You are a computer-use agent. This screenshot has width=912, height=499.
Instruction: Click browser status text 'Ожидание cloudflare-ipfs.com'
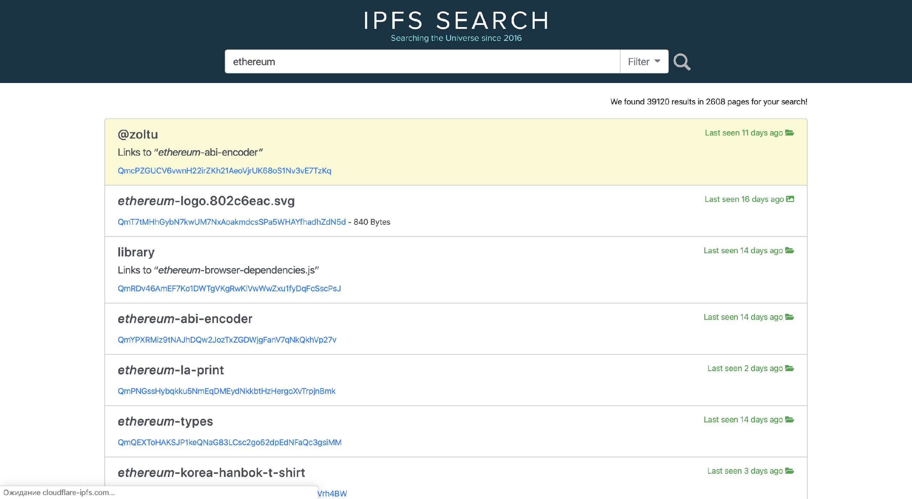pos(59,493)
